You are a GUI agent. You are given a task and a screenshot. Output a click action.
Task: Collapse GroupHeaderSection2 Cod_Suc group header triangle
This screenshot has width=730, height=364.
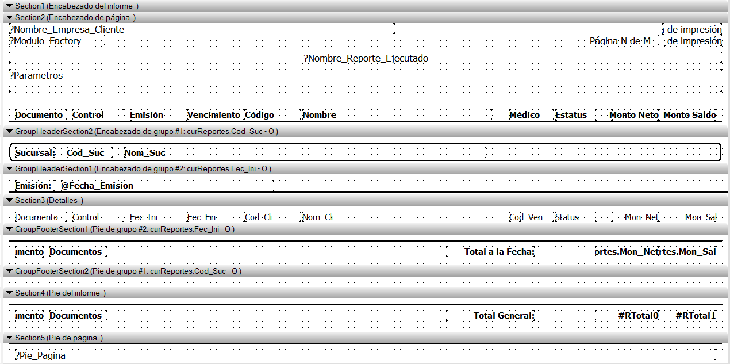click(x=9, y=131)
